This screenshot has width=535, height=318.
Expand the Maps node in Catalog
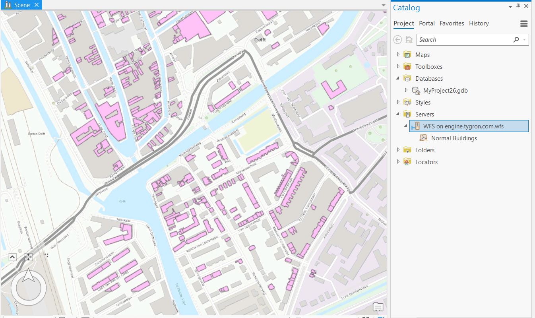[398, 54]
